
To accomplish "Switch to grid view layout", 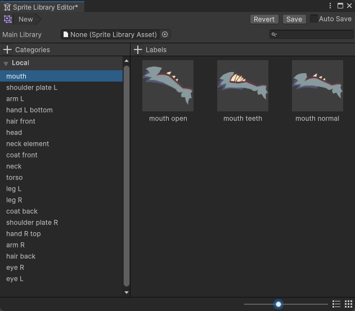I will 349,304.
